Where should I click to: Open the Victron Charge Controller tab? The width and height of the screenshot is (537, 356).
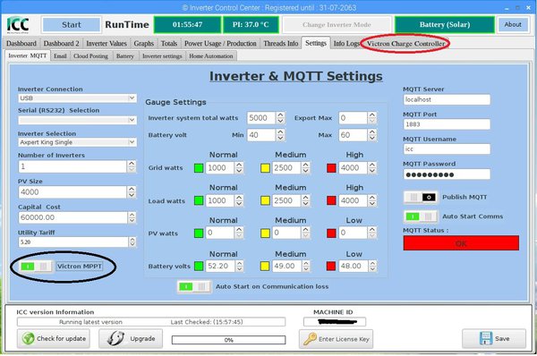(405, 44)
